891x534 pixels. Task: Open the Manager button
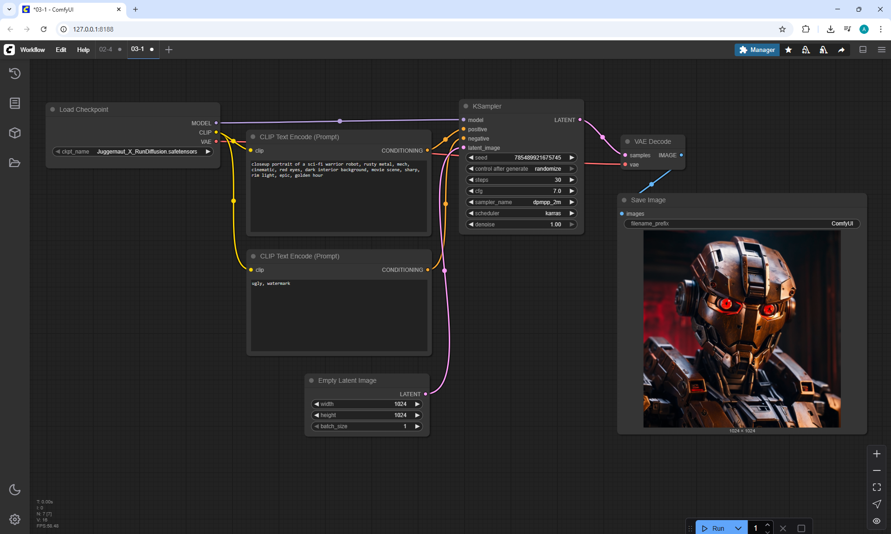pos(757,50)
